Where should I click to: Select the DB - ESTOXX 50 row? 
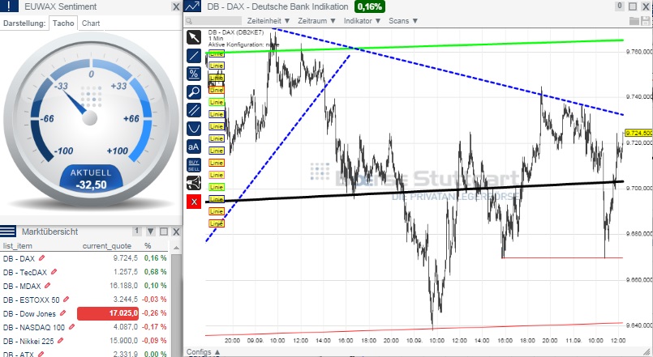(84, 300)
